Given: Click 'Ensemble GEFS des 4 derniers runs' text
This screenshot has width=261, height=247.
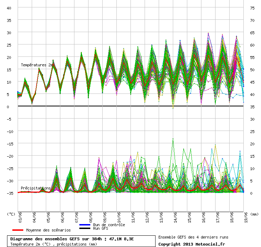Looking at the screenshot, I should 193,237.
